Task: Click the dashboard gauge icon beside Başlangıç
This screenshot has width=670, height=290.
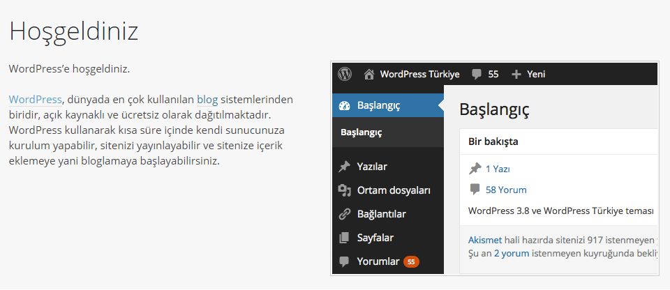Action: tap(344, 105)
